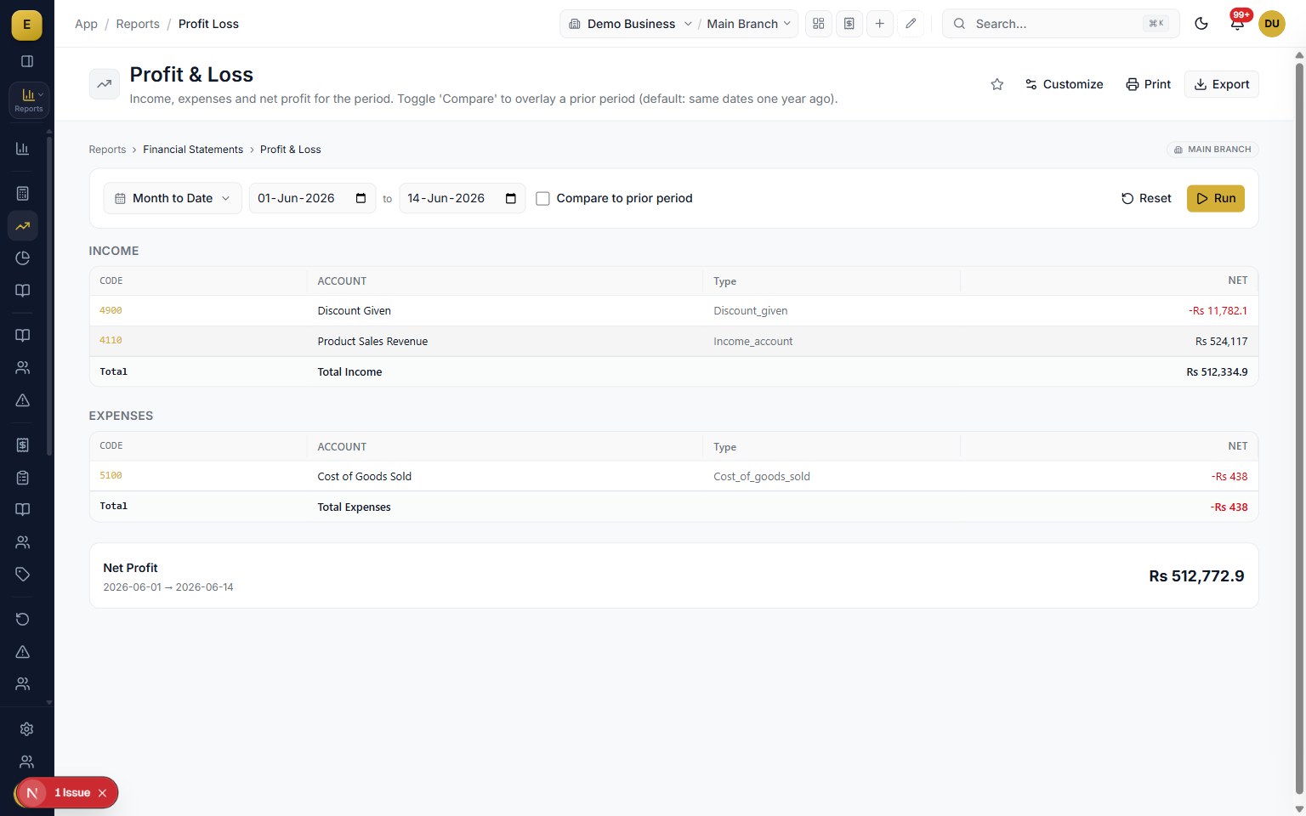The height and width of the screenshot is (816, 1306).
Task: Toggle dark mode with moon icon
Action: point(1201,24)
